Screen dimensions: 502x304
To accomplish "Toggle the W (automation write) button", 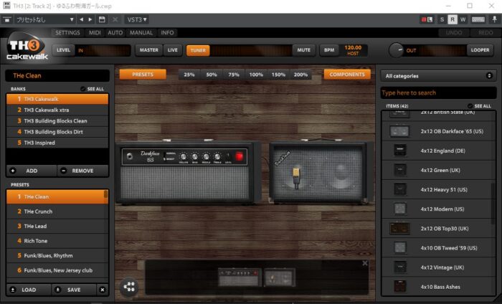I will (463, 19).
